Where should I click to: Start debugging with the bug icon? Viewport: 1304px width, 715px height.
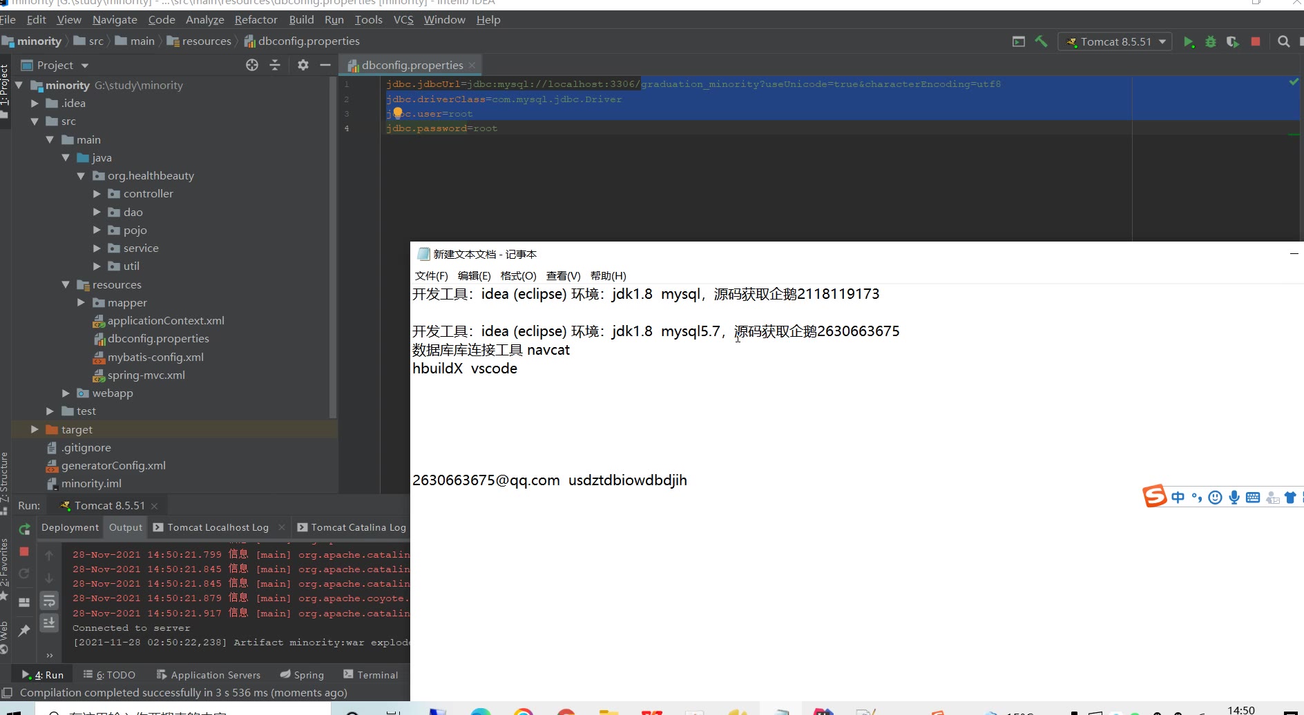[1211, 42]
